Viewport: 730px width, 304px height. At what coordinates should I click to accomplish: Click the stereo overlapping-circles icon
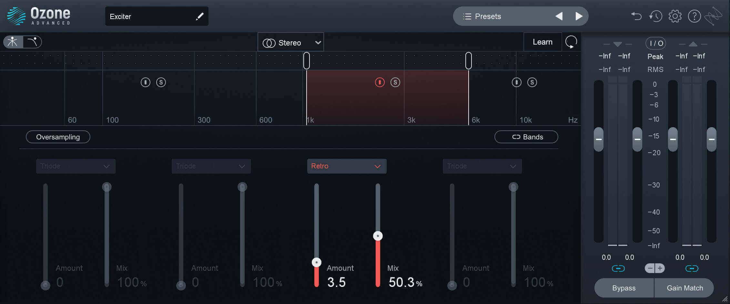coord(269,43)
